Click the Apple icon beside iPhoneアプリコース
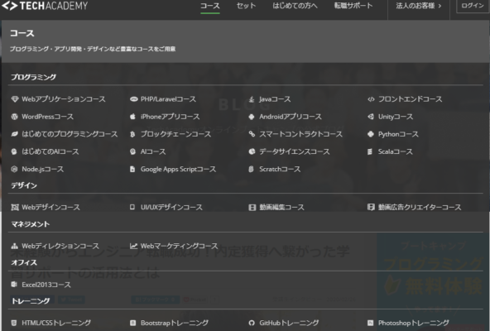This screenshot has height=331, width=490. coord(132,117)
